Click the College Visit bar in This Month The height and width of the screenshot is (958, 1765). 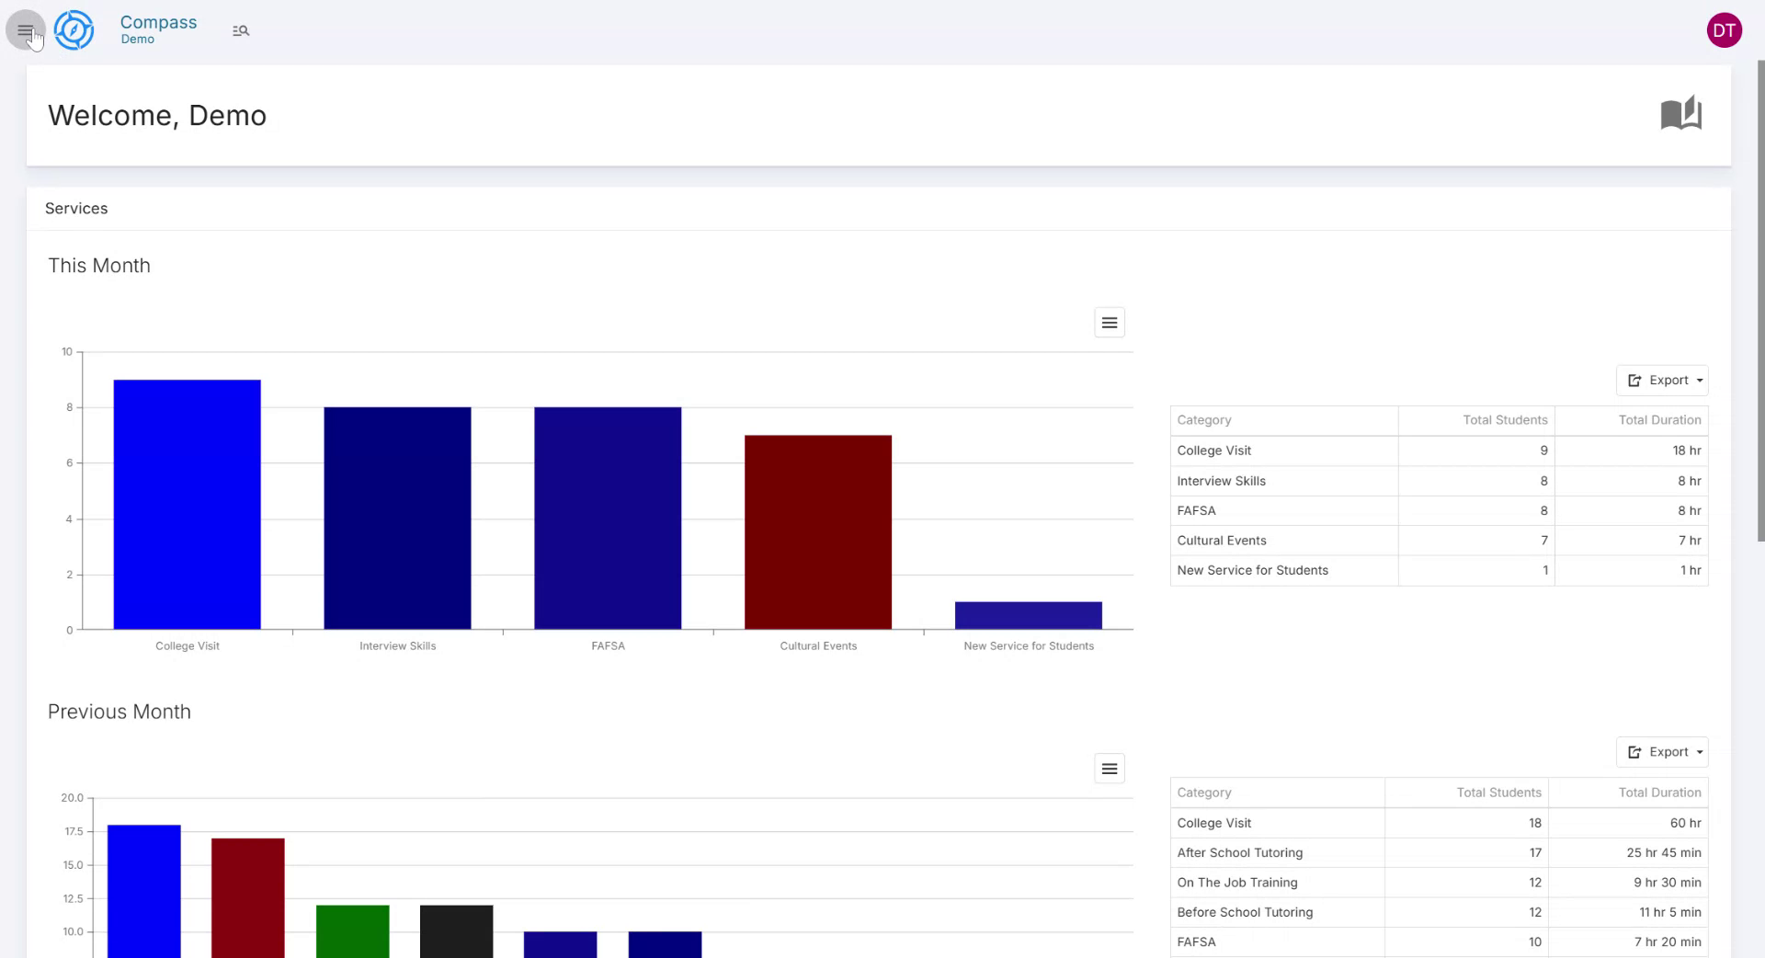coord(188,505)
